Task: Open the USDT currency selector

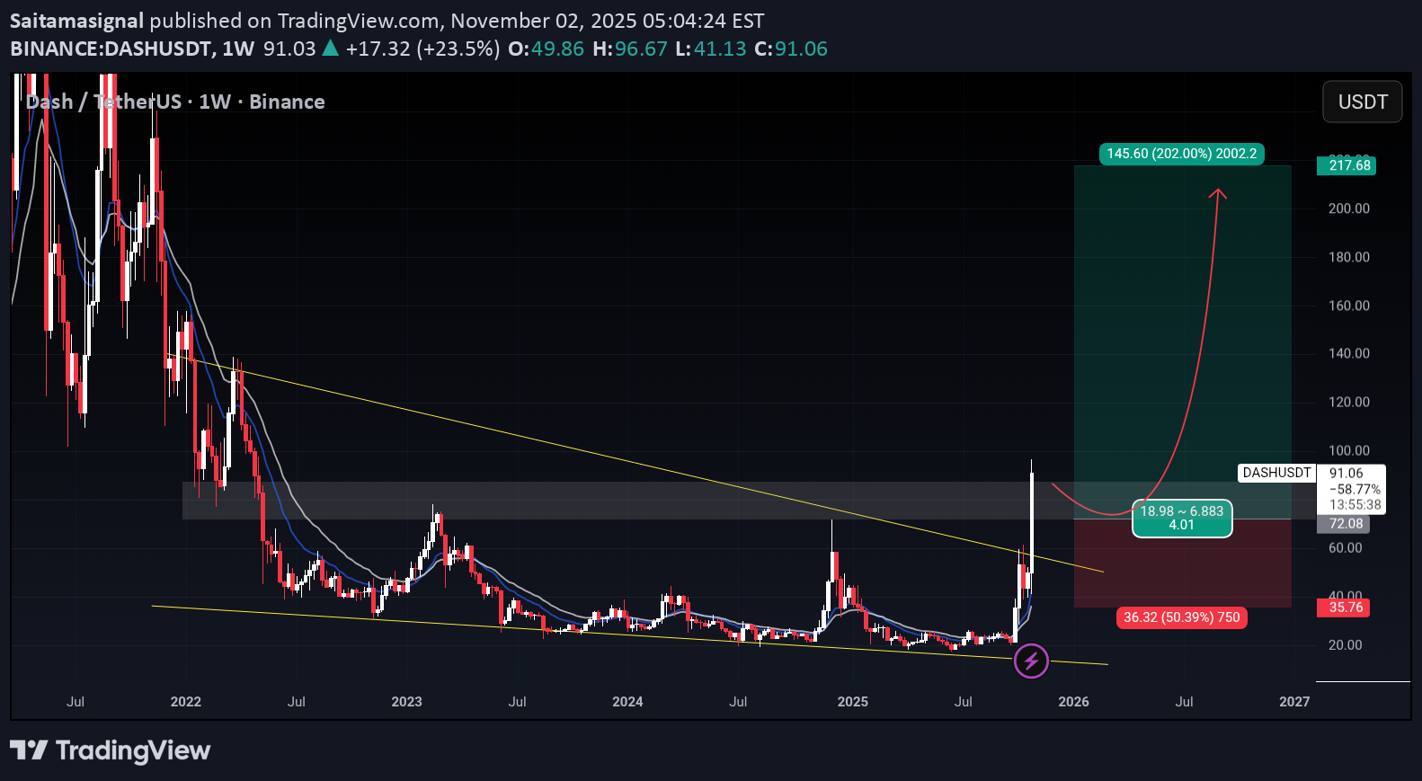Action: pyautogui.click(x=1362, y=102)
